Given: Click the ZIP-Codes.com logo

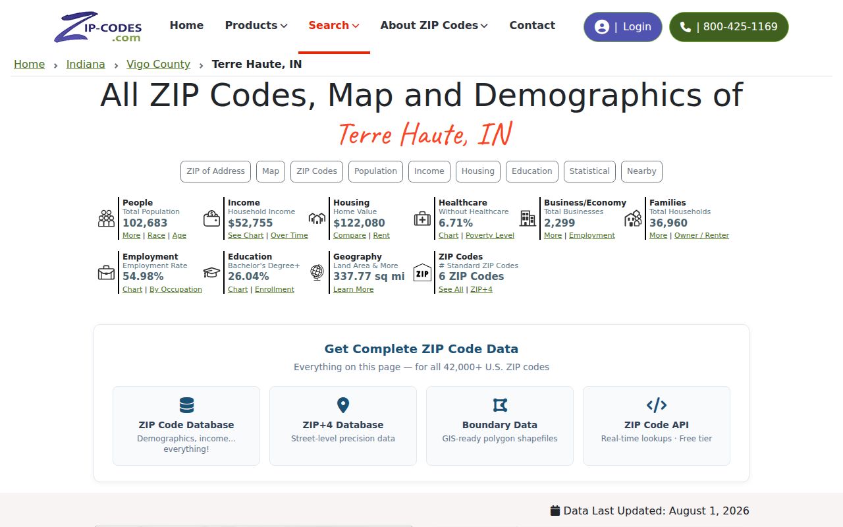Looking at the screenshot, I should pyautogui.click(x=98, y=27).
